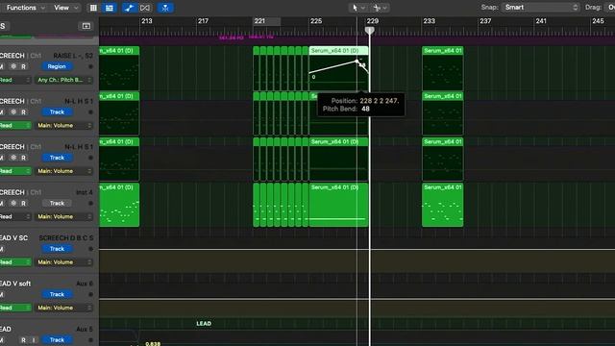Toggle the Catch Playhead icon
Image resolution: width=615 pixels, height=346 pixels.
[165, 8]
